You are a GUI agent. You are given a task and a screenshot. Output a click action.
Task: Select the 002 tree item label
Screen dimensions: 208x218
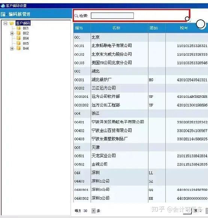click(26, 33)
